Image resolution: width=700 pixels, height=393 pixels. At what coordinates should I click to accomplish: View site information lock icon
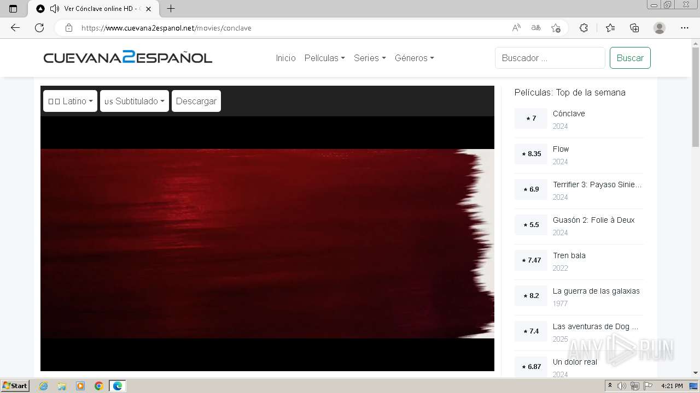(x=69, y=28)
